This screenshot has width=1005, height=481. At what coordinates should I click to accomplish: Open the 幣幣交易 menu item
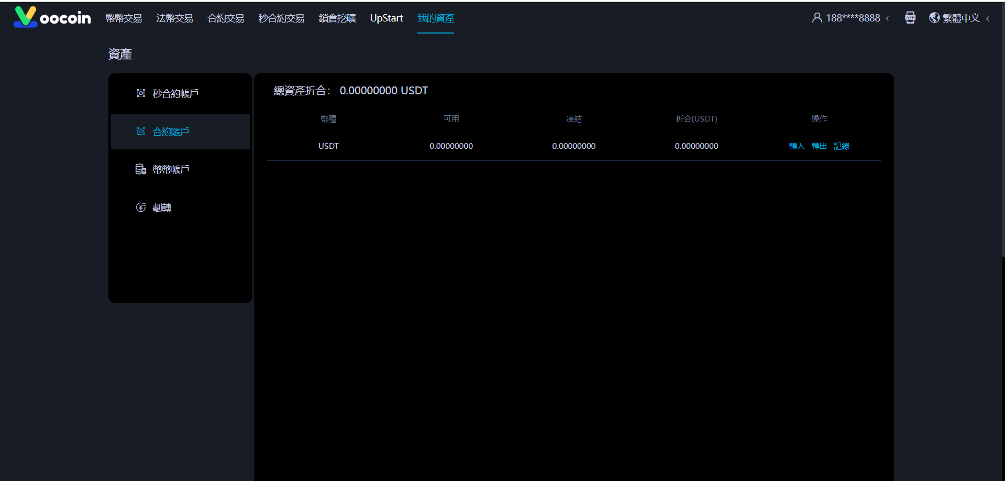[124, 18]
